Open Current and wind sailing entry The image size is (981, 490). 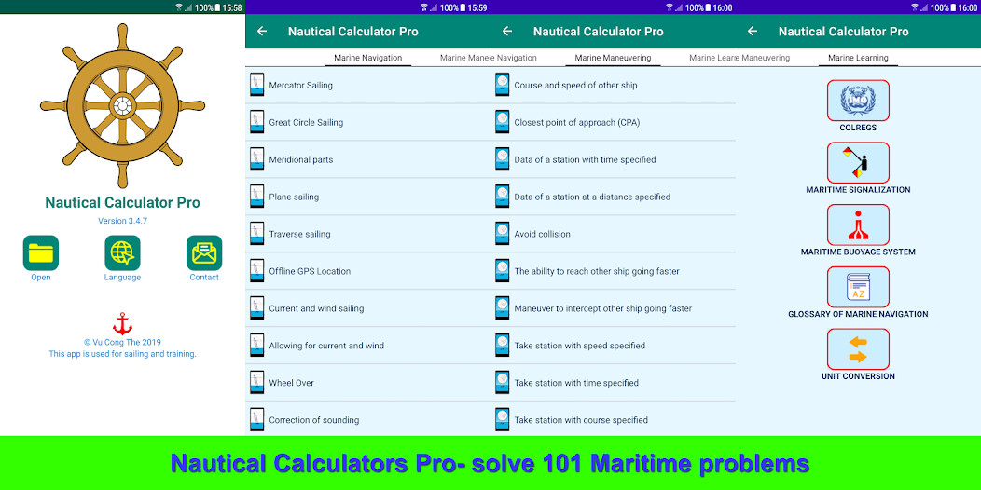[x=367, y=308]
